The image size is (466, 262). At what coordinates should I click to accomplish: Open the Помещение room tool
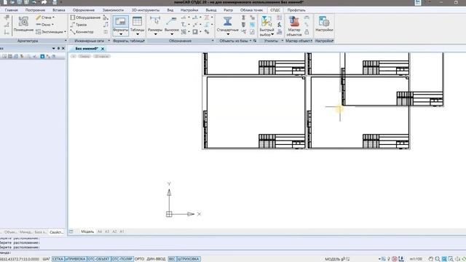(x=23, y=24)
